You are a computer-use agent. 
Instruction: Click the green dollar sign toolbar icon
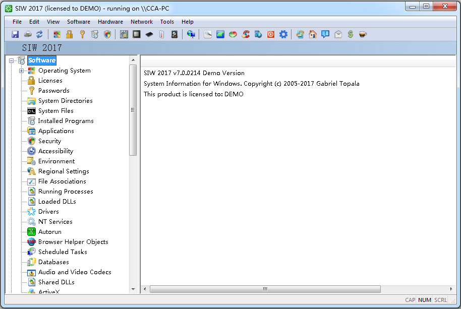click(x=351, y=34)
